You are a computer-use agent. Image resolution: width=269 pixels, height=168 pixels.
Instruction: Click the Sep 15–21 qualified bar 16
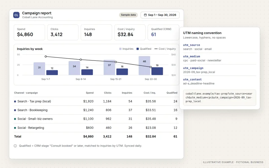(x=122, y=72)
